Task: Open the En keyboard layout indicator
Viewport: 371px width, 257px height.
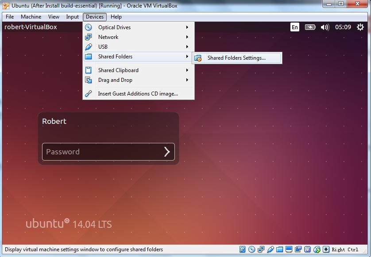Action: click(x=294, y=27)
